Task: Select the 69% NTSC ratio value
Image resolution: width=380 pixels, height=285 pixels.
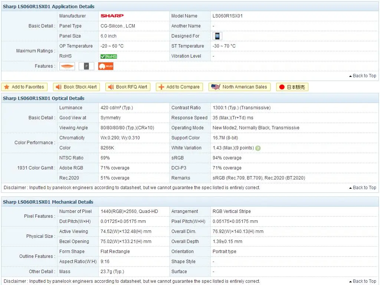Action: click(x=105, y=158)
